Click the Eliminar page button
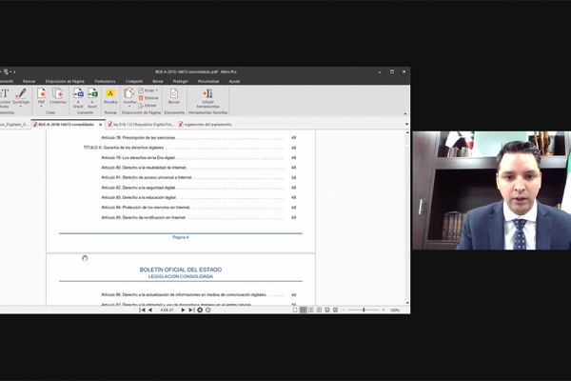This screenshot has height=381, width=571. [x=148, y=98]
